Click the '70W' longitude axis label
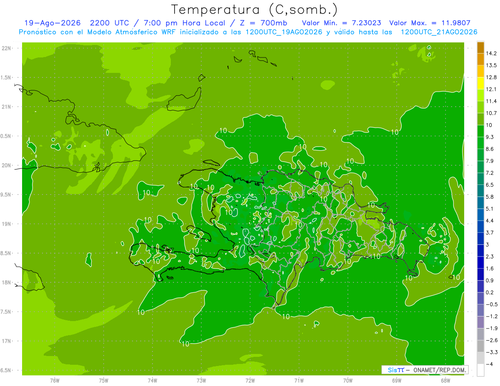 348,381
